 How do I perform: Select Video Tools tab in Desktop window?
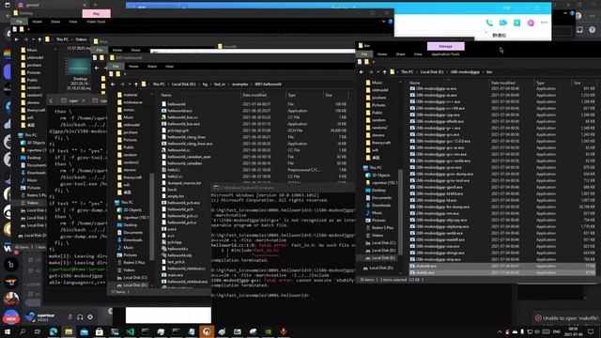click(x=96, y=22)
